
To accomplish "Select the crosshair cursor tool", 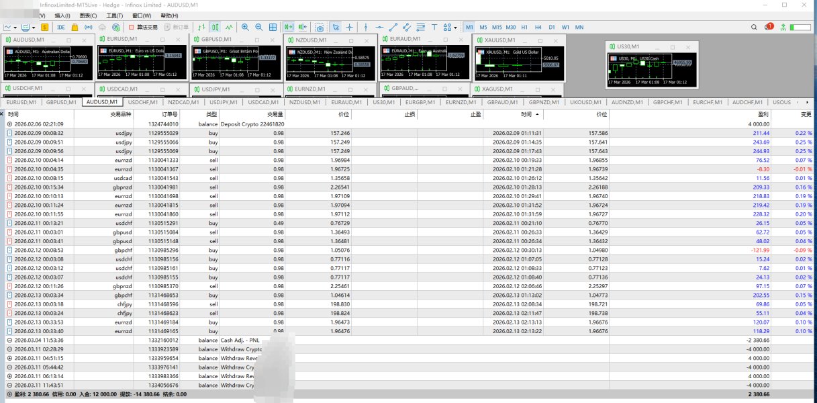I will tap(349, 28).
